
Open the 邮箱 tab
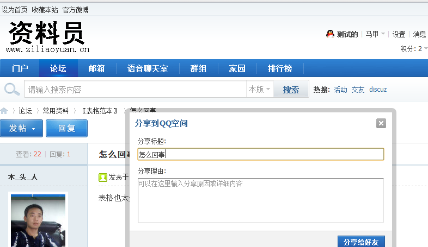96,68
